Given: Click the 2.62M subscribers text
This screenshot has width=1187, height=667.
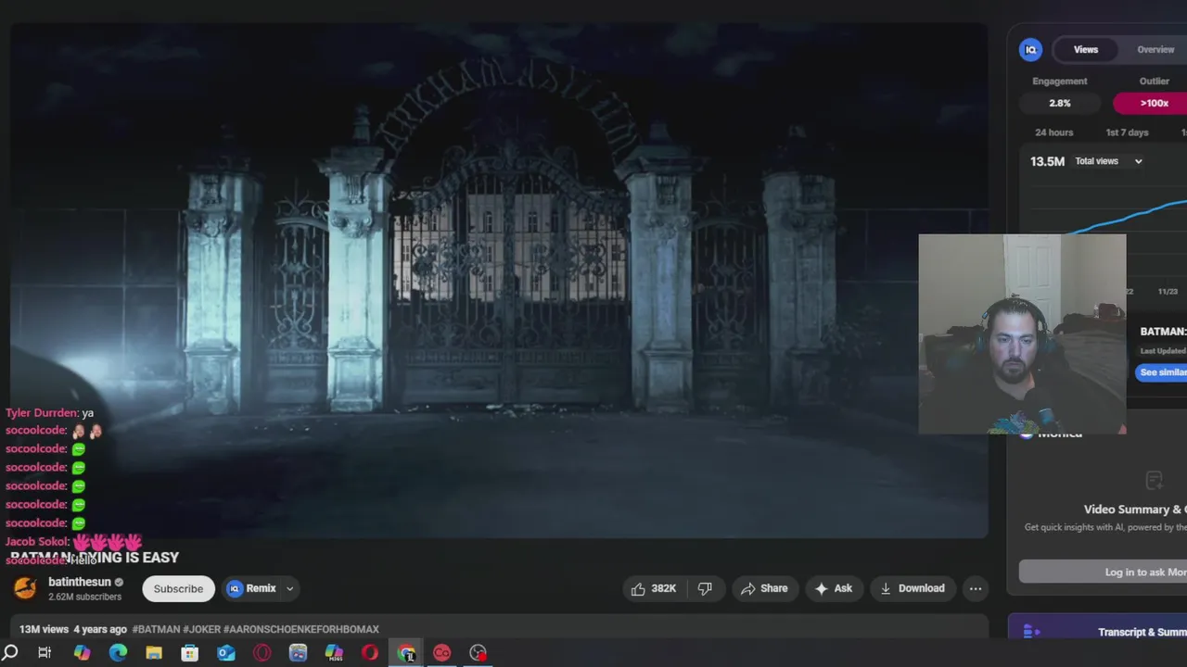Looking at the screenshot, I should click(84, 597).
